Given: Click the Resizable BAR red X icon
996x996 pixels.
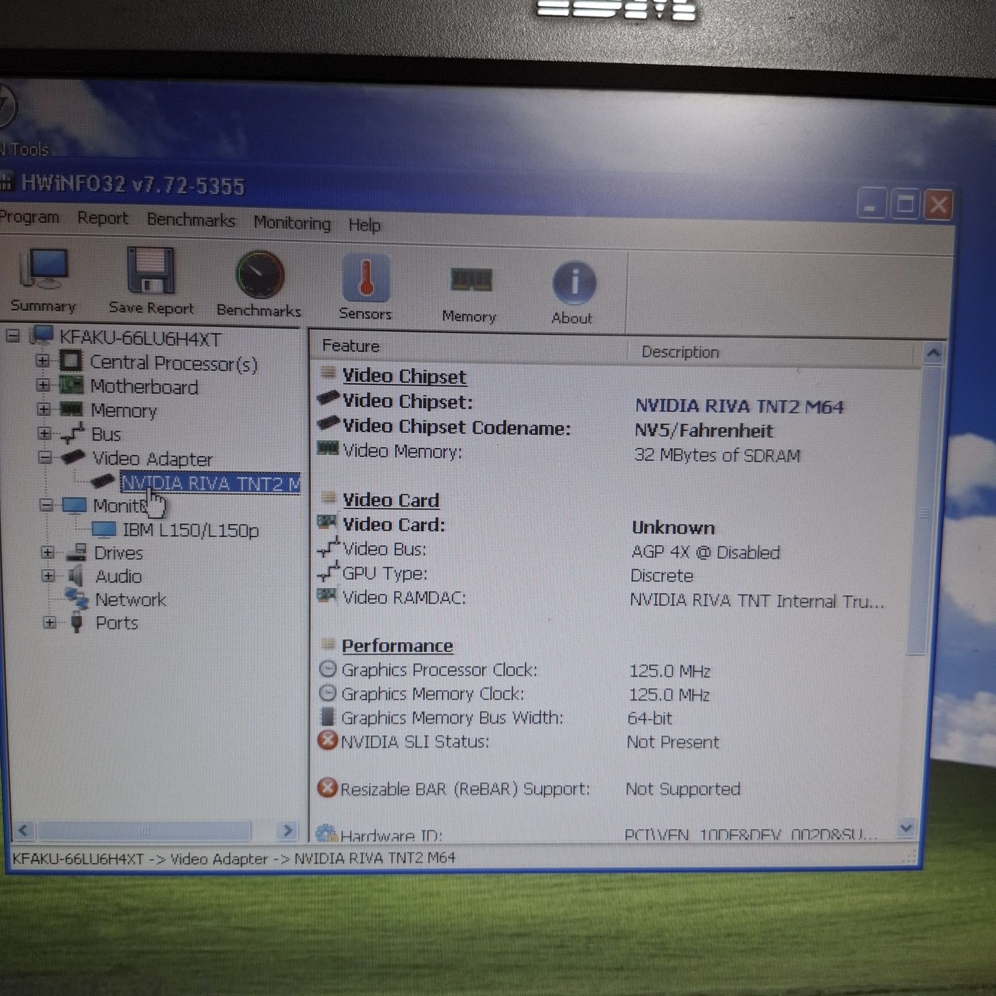Looking at the screenshot, I should (x=327, y=788).
